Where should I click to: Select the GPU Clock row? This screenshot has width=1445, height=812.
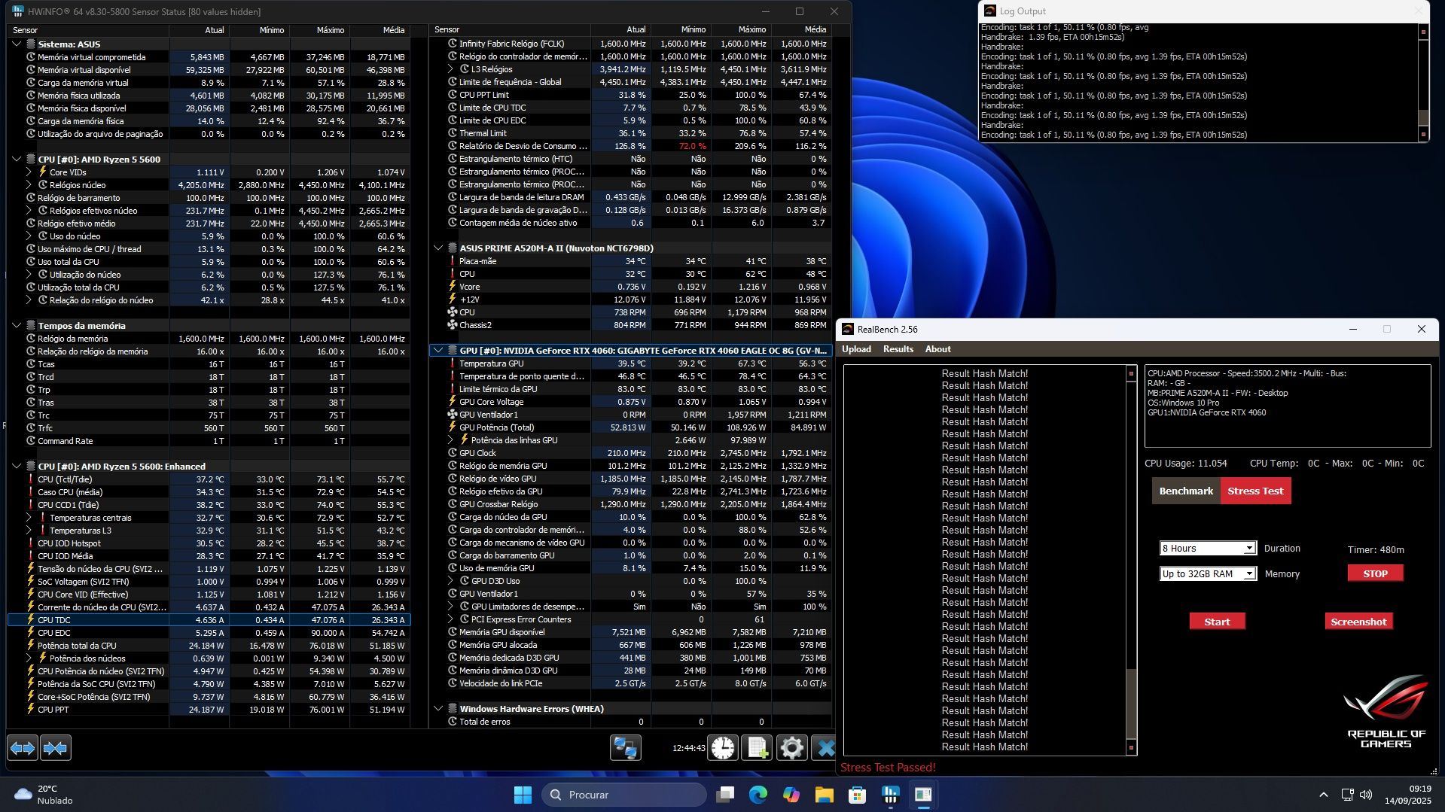(x=631, y=453)
